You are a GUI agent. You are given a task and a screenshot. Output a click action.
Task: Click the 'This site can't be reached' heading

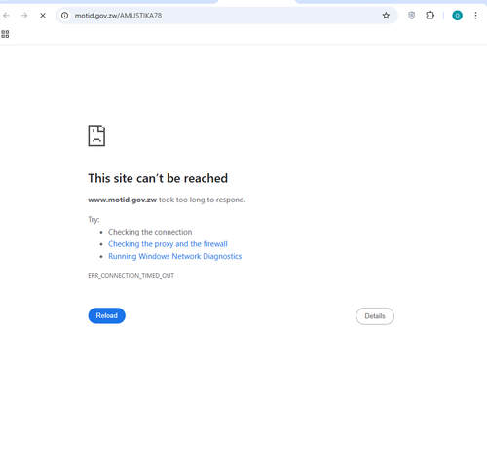[x=158, y=178]
